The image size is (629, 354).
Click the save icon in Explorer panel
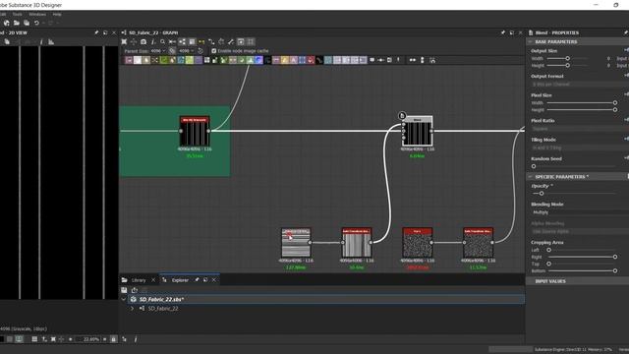click(124, 290)
